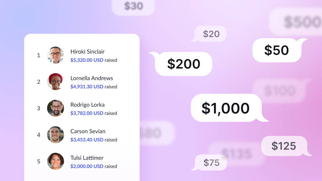The width and height of the screenshot is (322, 181).
Task: Click the Rodrigo Lorka name
Action: [x=87, y=104]
